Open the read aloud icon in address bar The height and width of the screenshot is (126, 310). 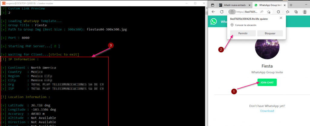262,12
